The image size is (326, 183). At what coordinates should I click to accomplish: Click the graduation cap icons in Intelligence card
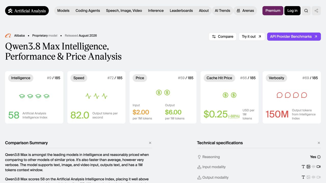pyautogui.click(x=34, y=96)
